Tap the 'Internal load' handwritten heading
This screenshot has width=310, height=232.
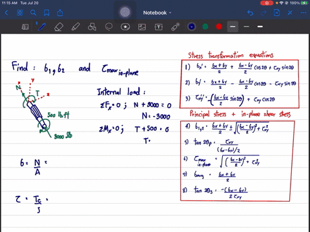point(121,92)
